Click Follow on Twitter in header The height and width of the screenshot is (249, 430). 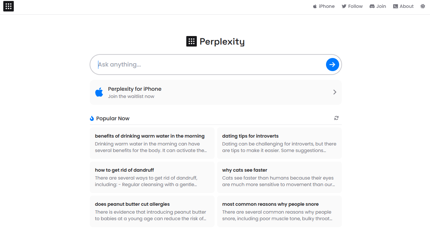[x=352, y=6]
